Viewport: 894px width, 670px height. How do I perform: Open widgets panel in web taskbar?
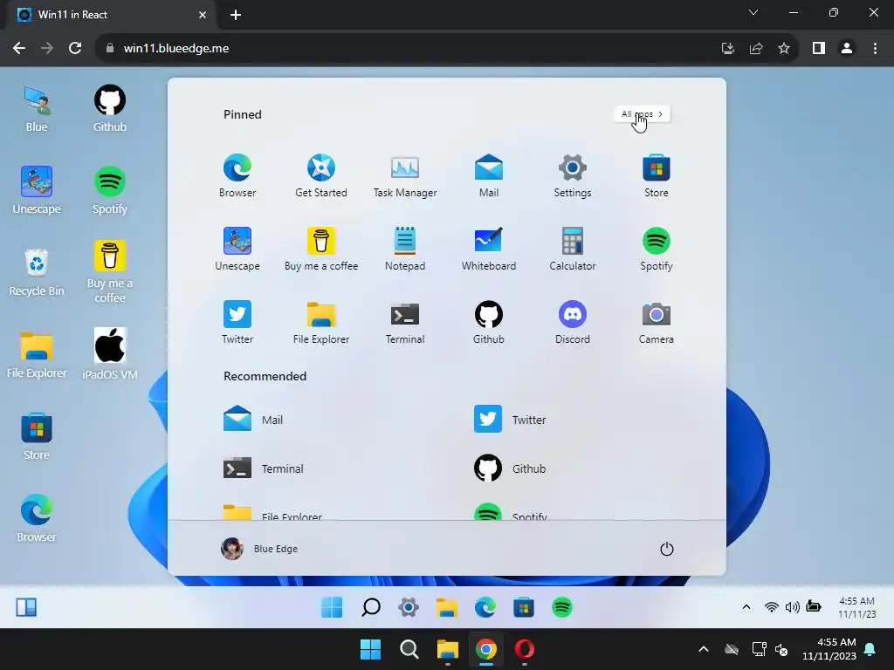click(x=26, y=607)
